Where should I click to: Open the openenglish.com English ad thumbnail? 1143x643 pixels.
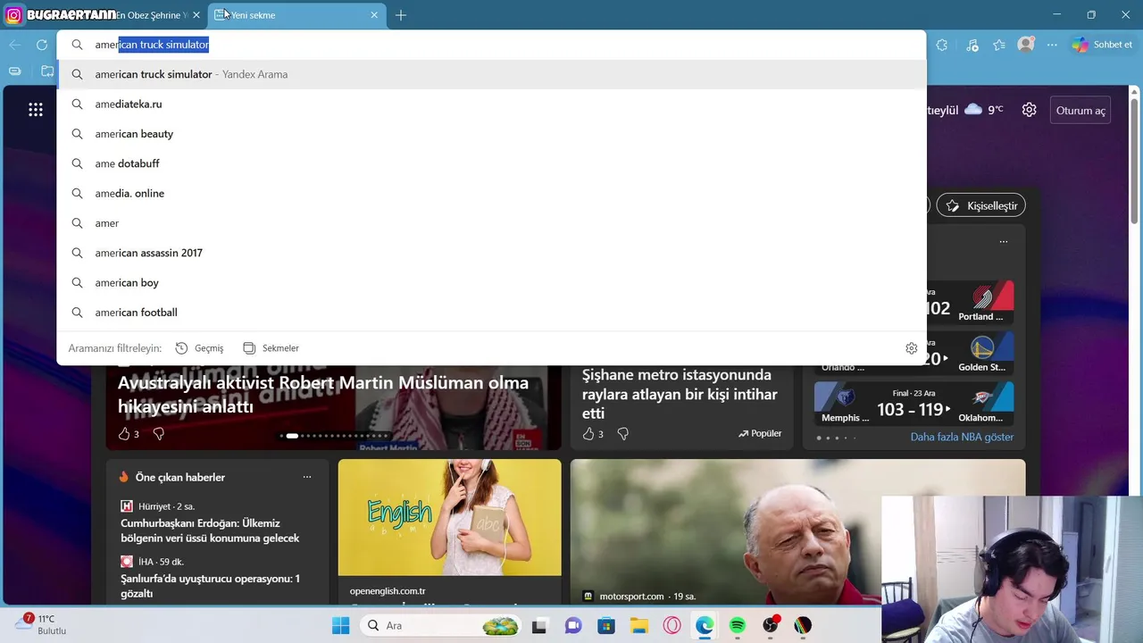pos(450,518)
